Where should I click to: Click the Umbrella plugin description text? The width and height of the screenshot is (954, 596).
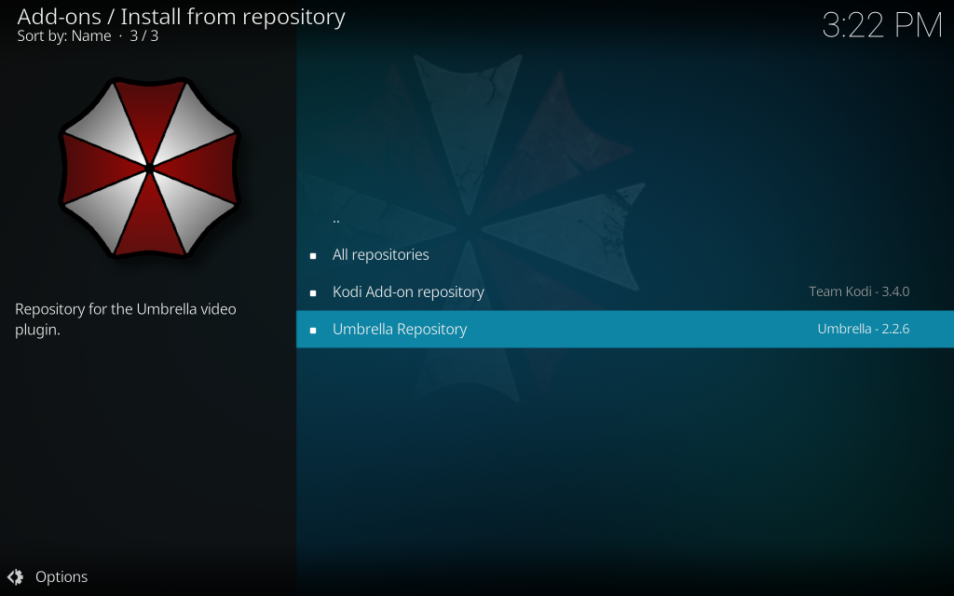pos(125,318)
